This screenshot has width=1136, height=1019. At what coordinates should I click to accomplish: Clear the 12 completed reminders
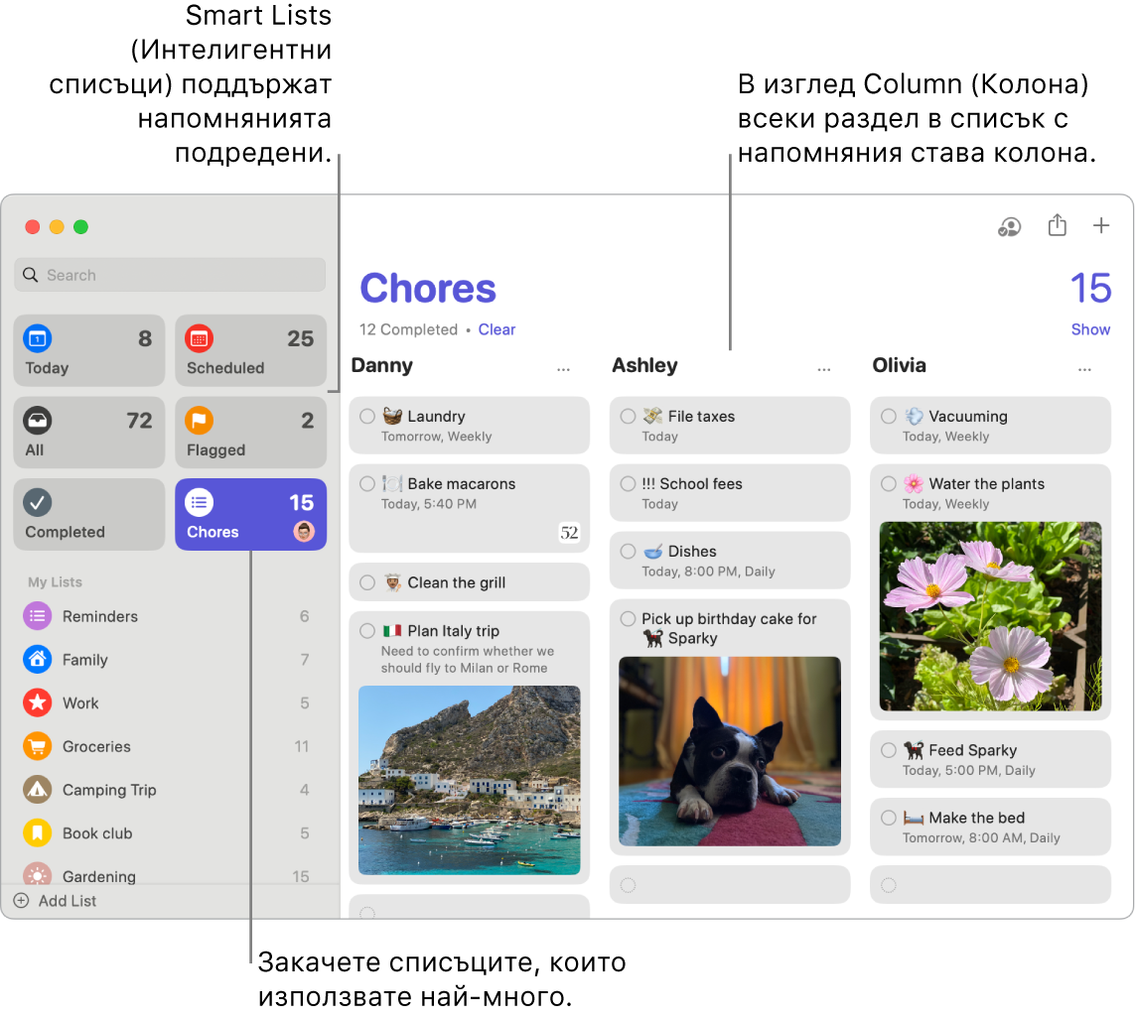(x=497, y=329)
